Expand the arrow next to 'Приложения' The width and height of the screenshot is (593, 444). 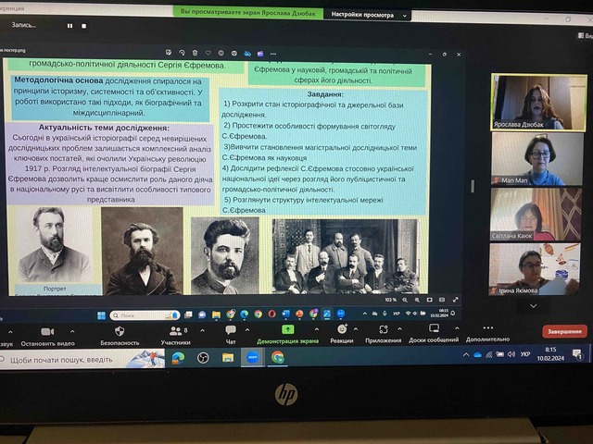point(399,329)
